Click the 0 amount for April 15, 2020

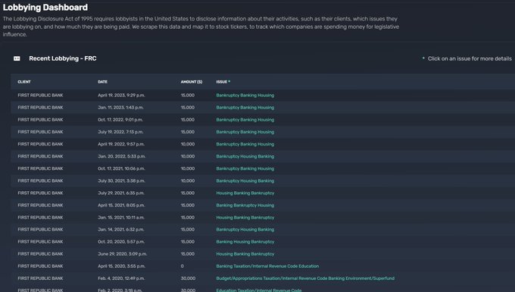point(183,266)
